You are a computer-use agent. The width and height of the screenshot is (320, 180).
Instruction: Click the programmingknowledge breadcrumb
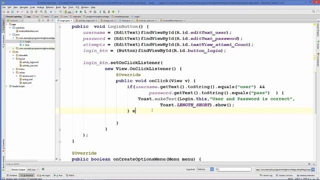tap(96, 16)
